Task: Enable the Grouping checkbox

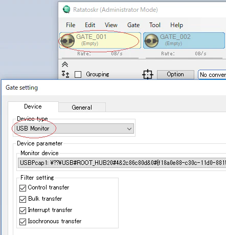Action: 78,74
